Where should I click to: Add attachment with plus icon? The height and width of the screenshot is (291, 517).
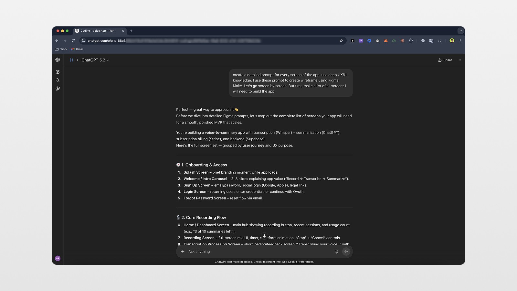(x=183, y=252)
